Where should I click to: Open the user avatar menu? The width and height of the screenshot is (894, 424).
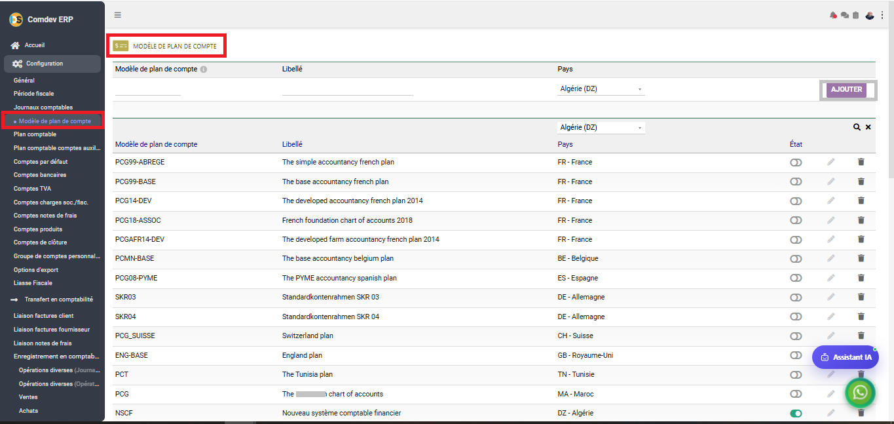click(870, 15)
